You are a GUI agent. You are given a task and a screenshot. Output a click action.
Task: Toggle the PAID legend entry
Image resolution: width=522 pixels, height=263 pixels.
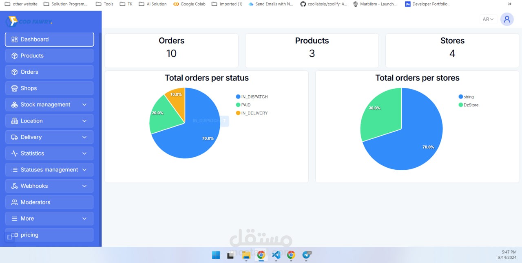coord(243,105)
